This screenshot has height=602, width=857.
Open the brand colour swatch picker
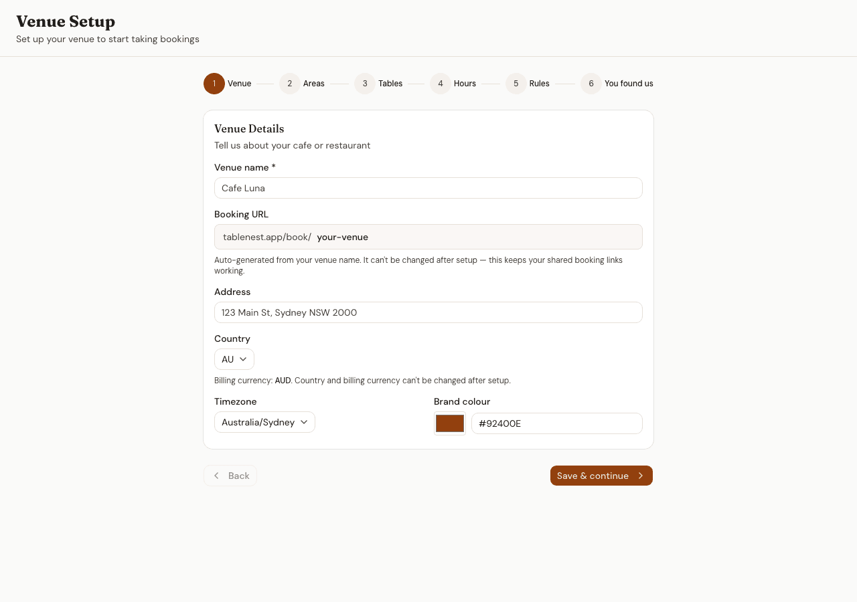(x=450, y=423)
